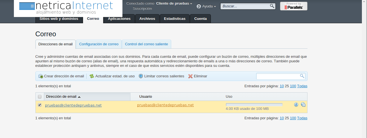Click the mailbox usage progress bar
367x138 pixels.
tap(254, 105)
